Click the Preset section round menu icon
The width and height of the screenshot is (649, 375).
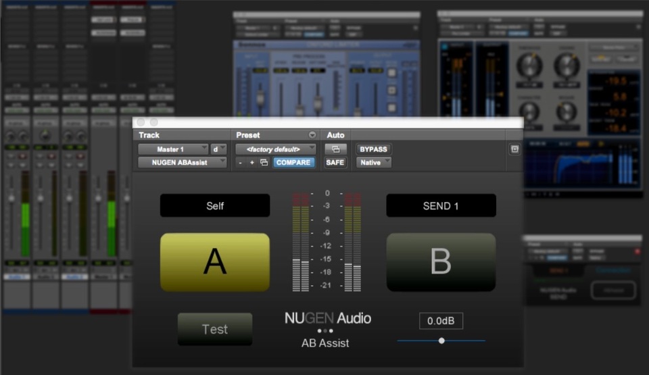coord(312,135)
